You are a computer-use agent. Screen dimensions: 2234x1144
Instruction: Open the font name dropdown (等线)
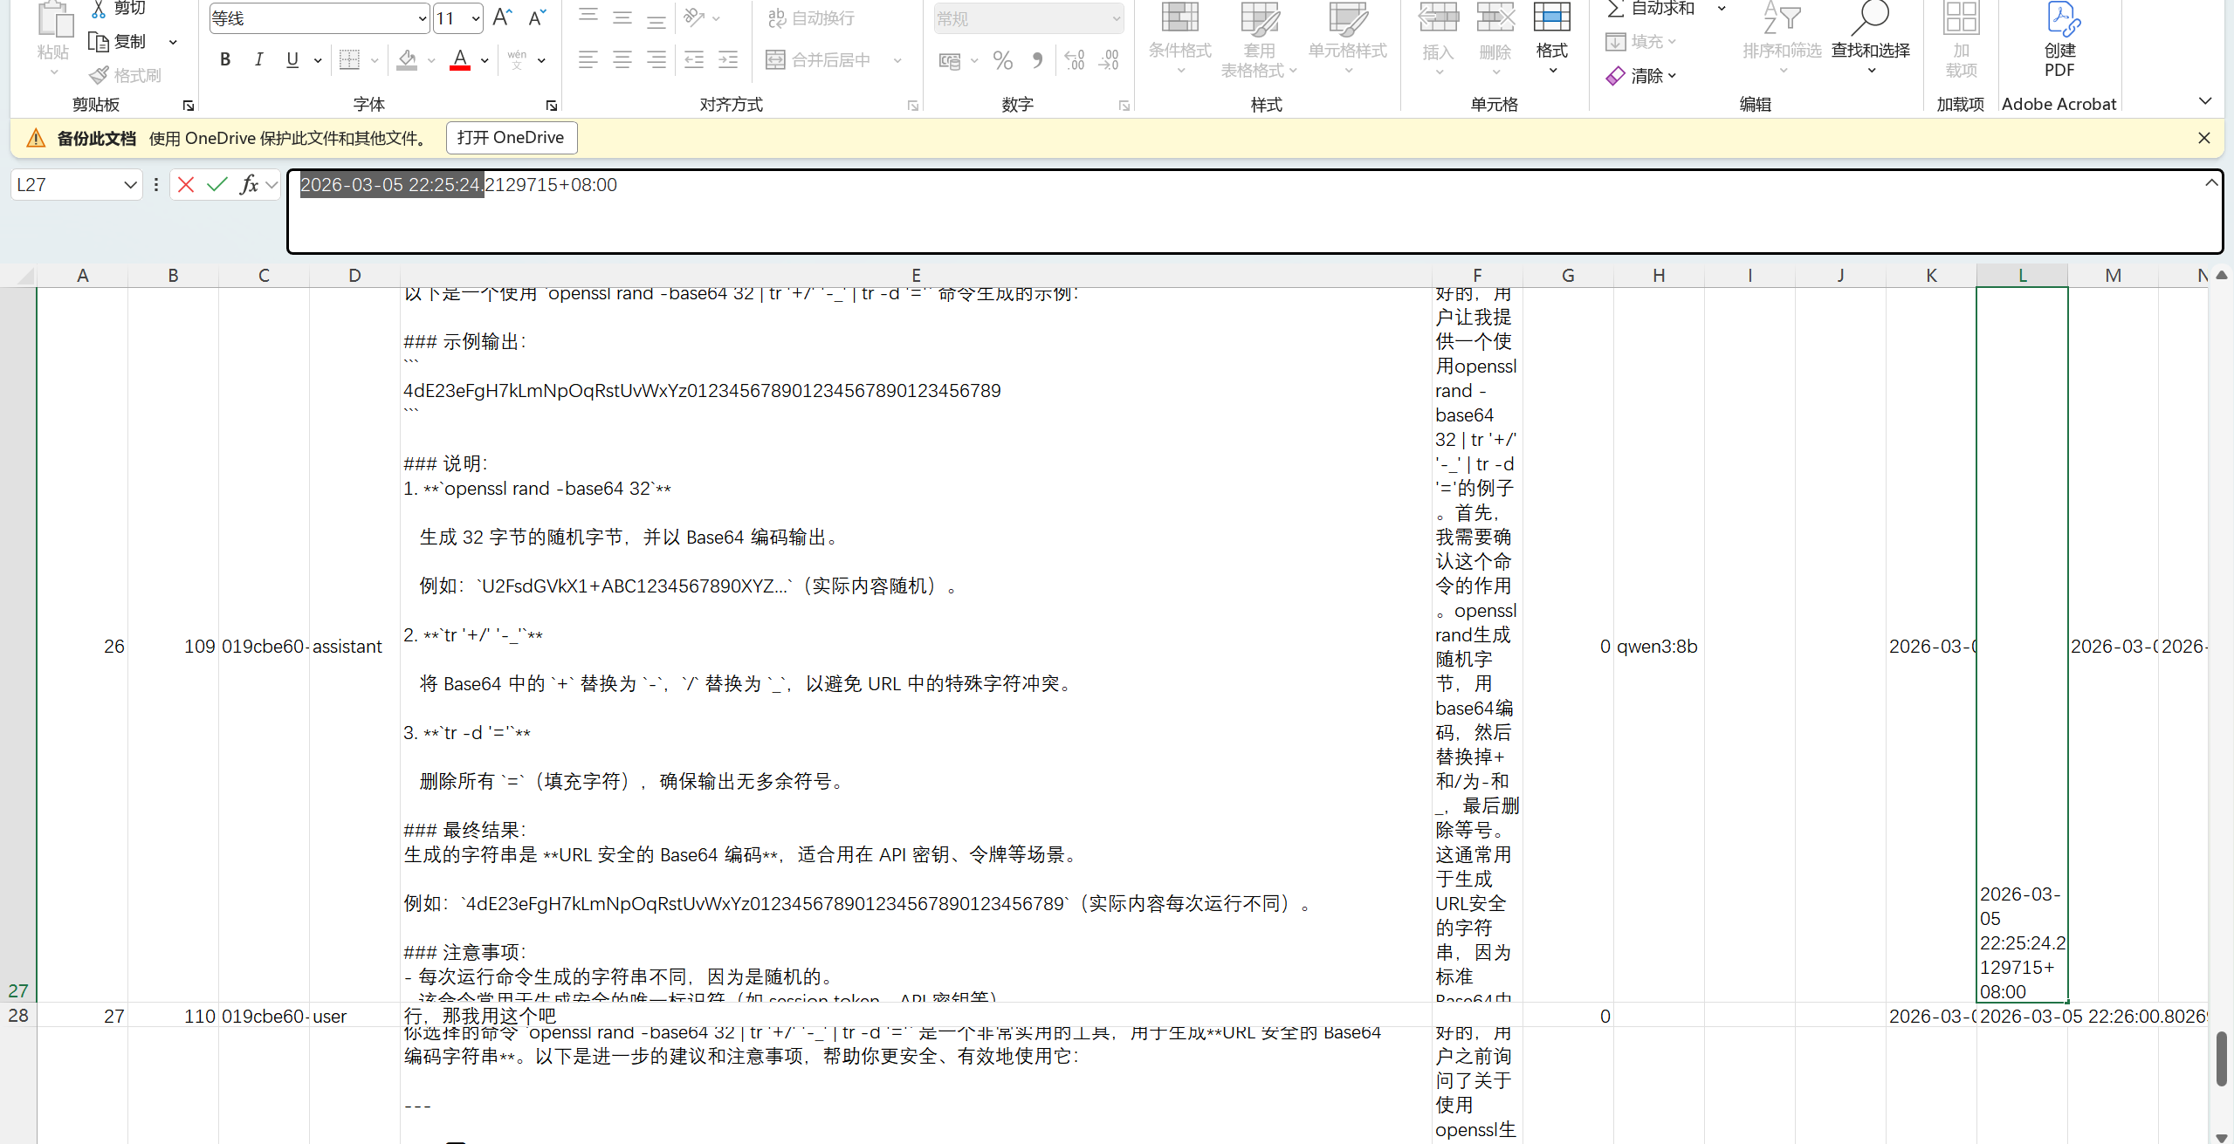[423, 18]
